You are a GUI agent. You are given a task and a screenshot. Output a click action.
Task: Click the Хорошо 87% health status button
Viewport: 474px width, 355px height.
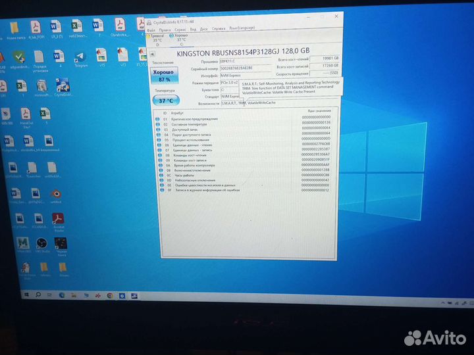(x=165, y=75)
